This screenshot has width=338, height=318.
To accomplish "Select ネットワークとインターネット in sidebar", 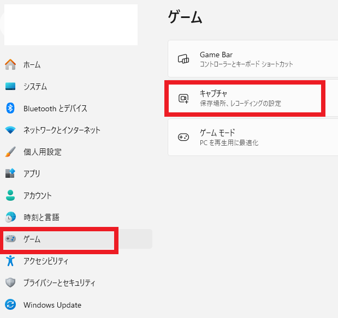I will (x=62, y=130).
